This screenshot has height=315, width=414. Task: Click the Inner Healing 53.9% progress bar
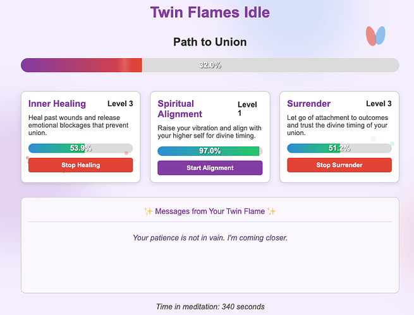click(x=80, y=148)
